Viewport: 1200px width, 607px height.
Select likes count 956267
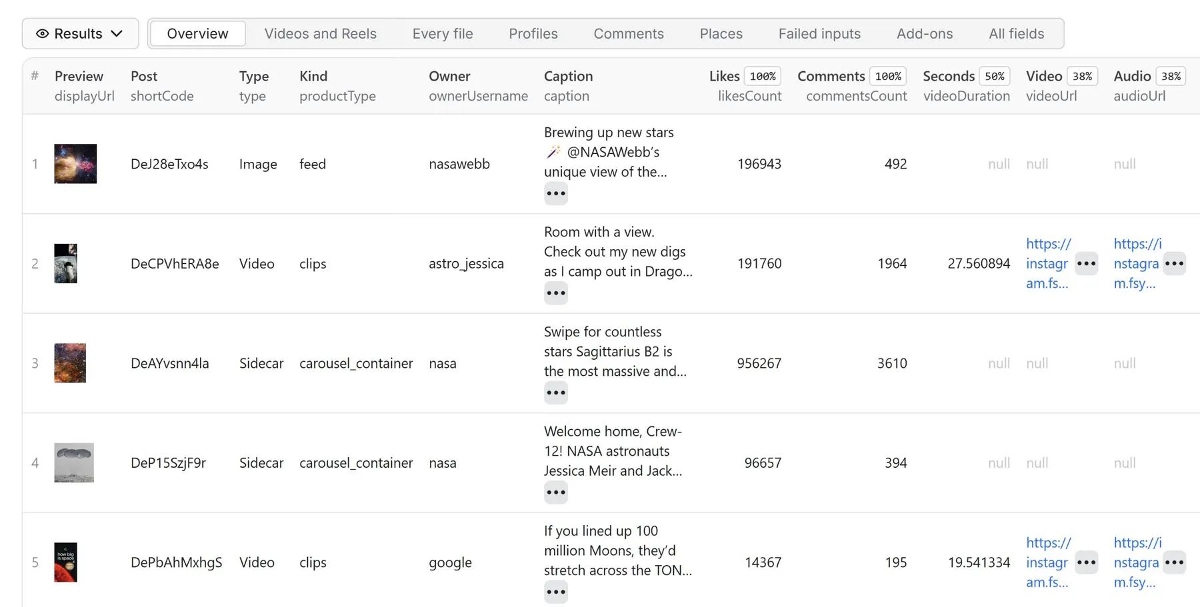[x=759, y=363]
